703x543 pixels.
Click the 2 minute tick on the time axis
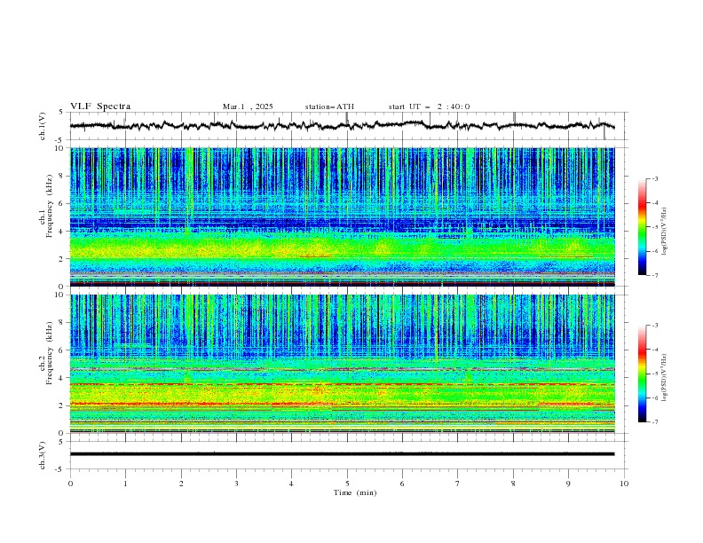(x=181, y=484)
